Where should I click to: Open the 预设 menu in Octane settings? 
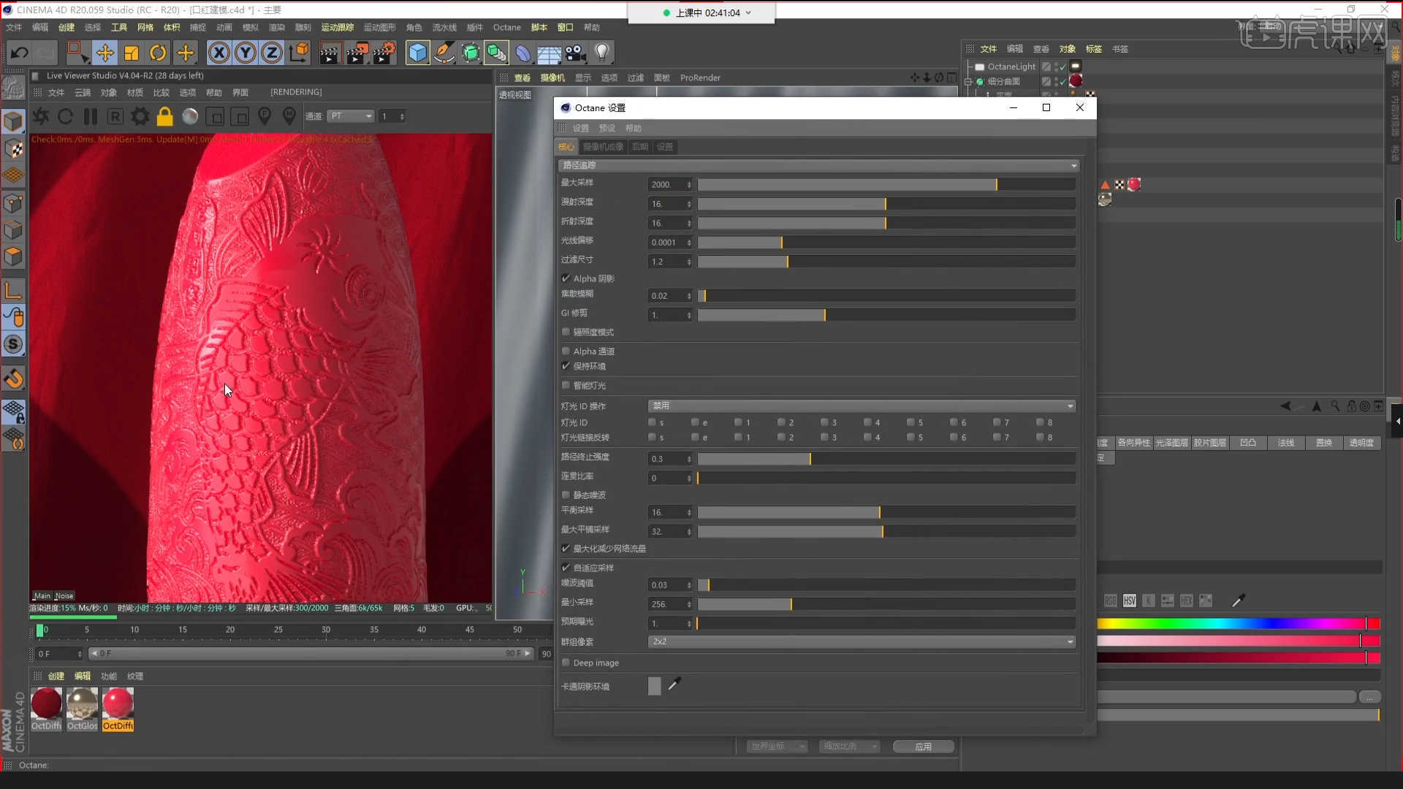(607, 128)
